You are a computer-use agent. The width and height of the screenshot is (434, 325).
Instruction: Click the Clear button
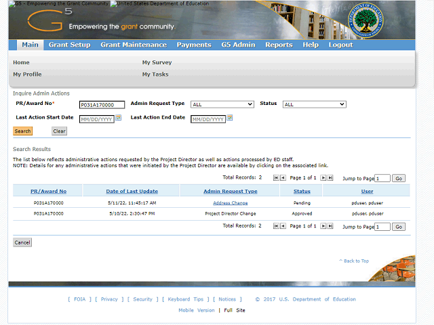click(x=59, y=131)
